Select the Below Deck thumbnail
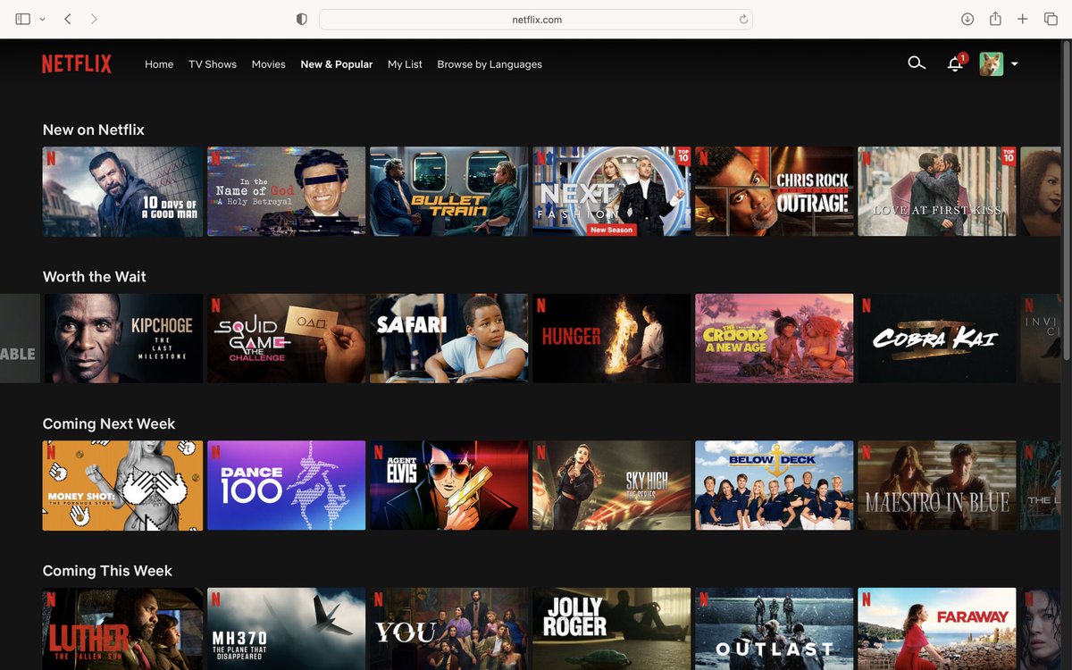 tap(775, 485)
